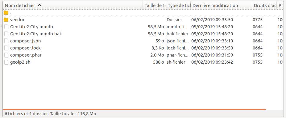The height and width of the screenshot is (118, 286).
Task: Click the composer.lock file icon
Action: (x=6, y=48)
